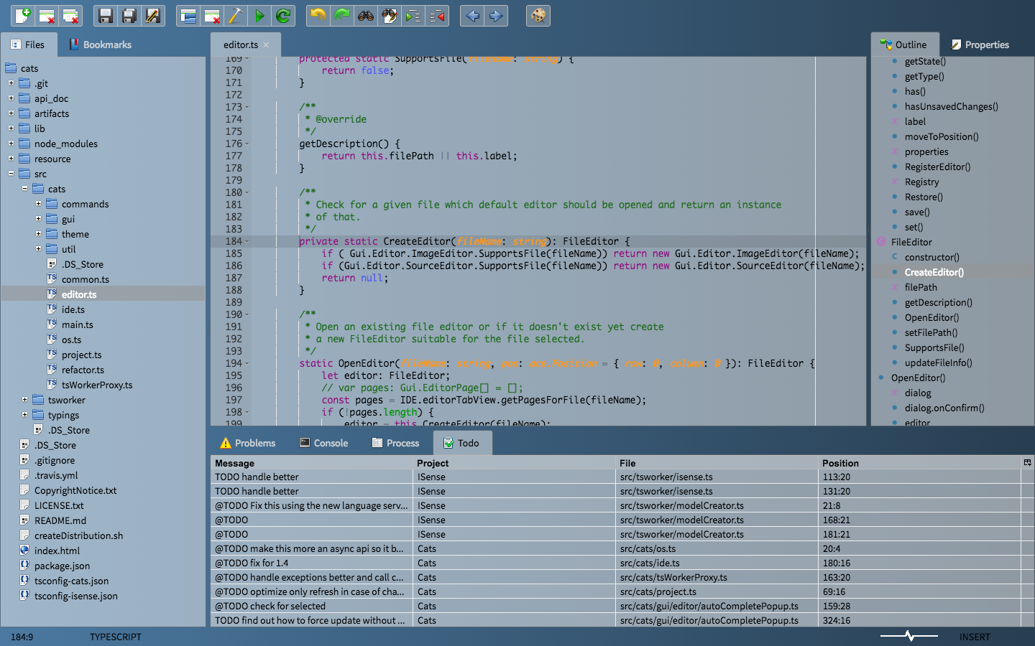Open find with the binoculars icon
1035x646 pixels.
(x=366, y=15)
